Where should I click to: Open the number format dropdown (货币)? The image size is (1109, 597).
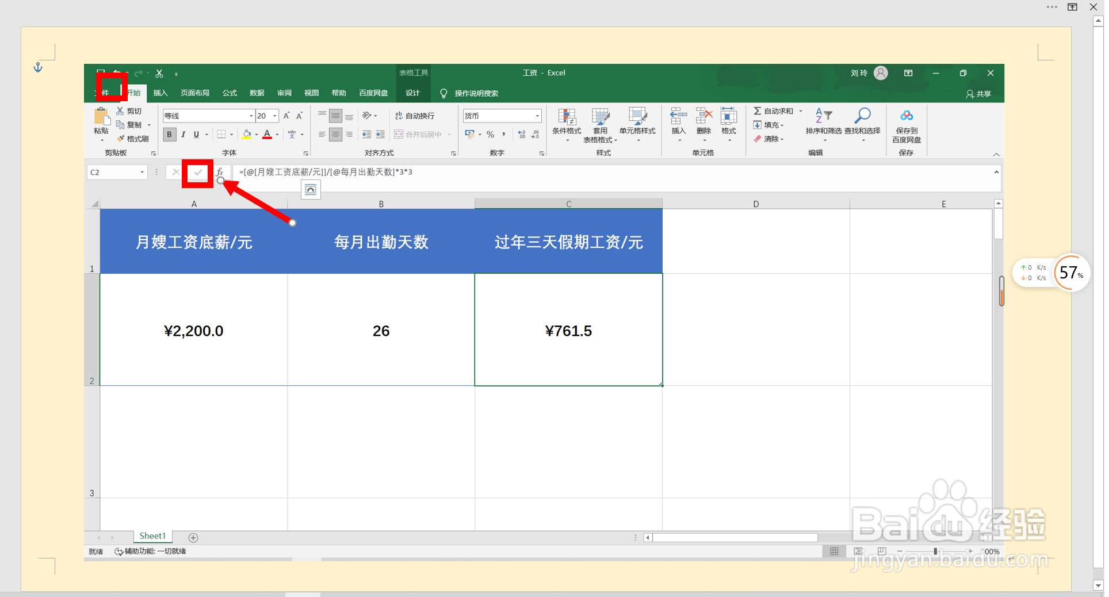pos(537,116)
